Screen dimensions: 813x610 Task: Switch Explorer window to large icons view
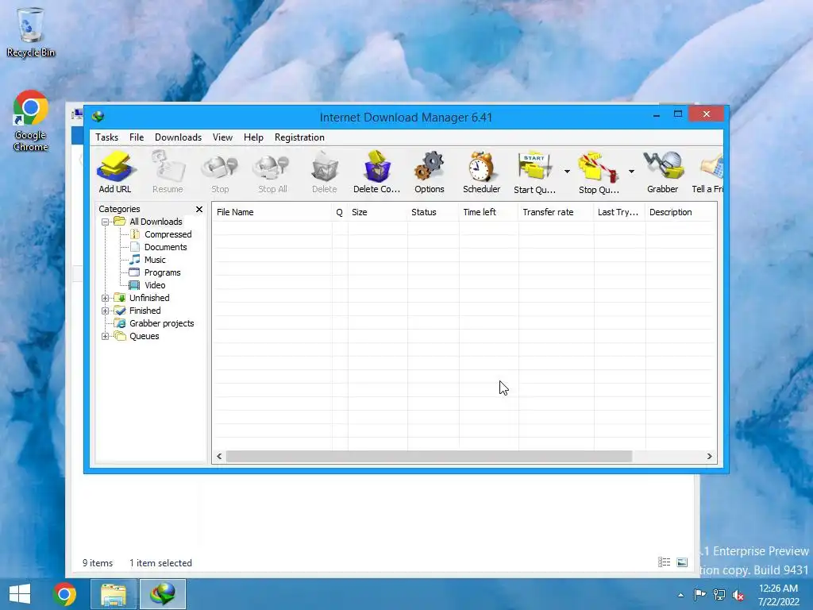pyautogui.click(x=682, y=562)
